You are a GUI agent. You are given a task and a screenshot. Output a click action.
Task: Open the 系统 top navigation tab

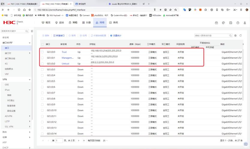[x=114, y=23]
